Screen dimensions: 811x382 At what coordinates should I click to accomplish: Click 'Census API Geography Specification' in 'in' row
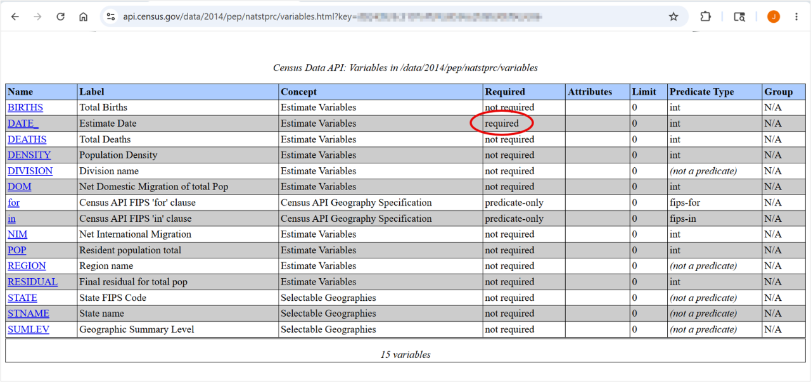[356, 219]
